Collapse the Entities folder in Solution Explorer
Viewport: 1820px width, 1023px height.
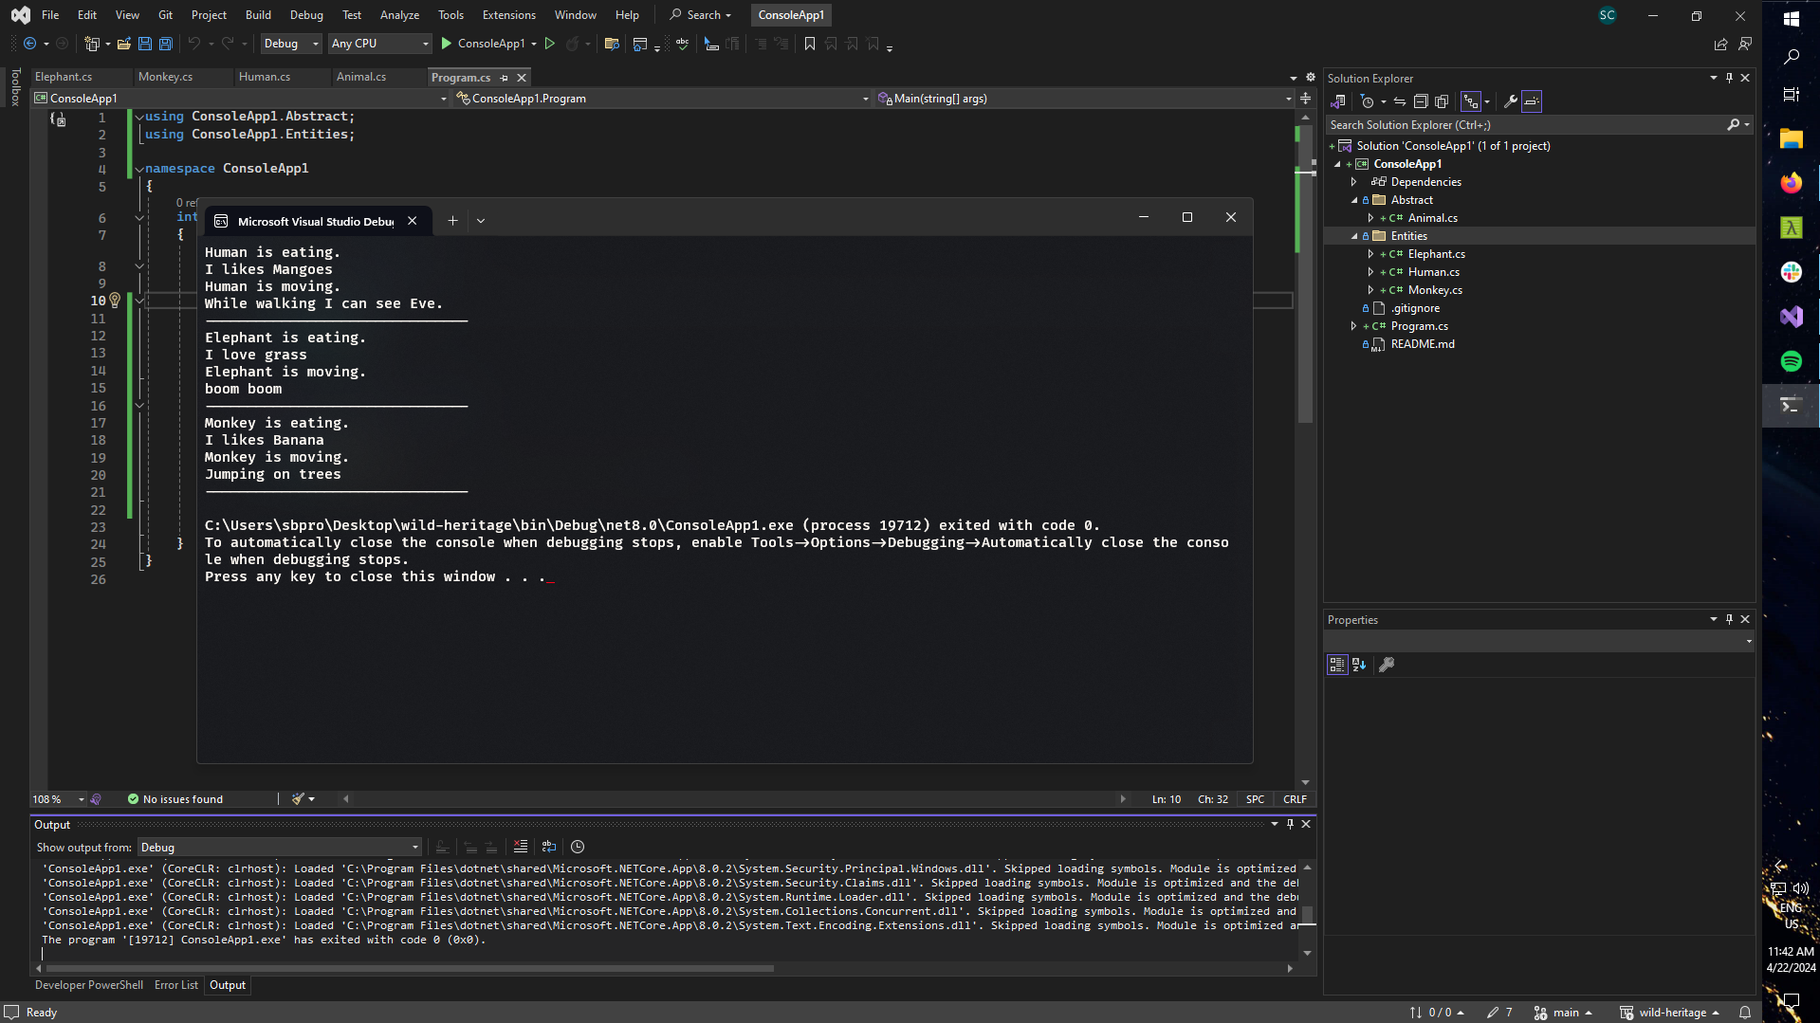1354,236
